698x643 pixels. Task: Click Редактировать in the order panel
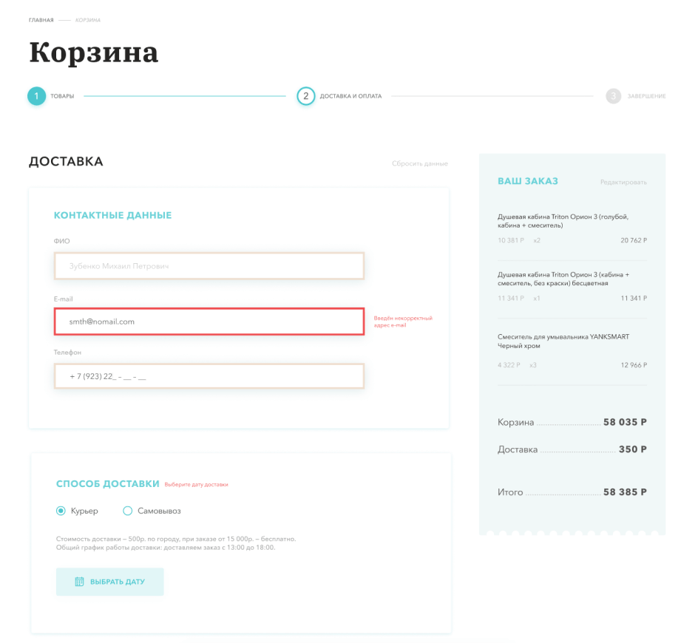623,182
